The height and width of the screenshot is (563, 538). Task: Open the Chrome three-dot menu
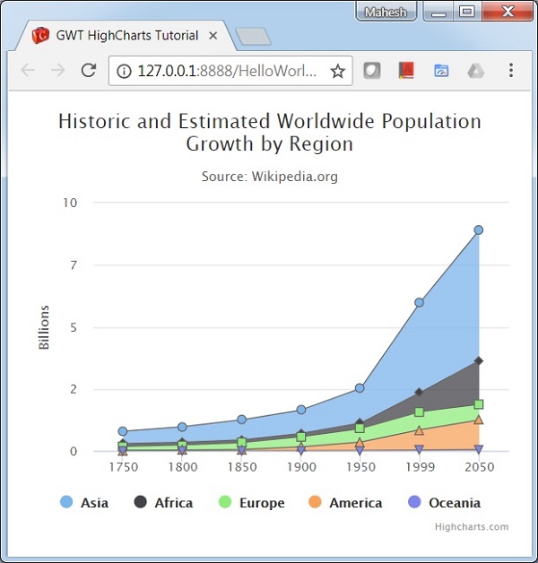[510, 71]
